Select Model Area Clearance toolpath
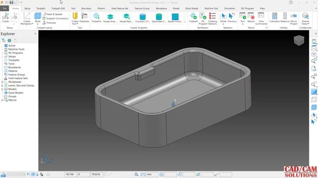318x178 pixels. [110, 18]
